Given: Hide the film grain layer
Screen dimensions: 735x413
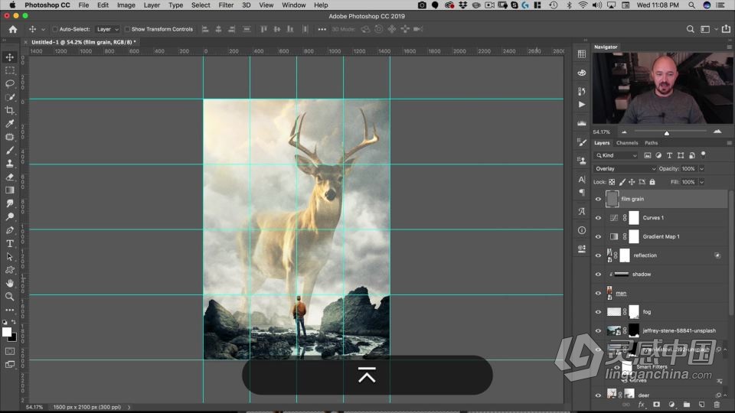Looking at the screenshot, I should tap(598, 199).
